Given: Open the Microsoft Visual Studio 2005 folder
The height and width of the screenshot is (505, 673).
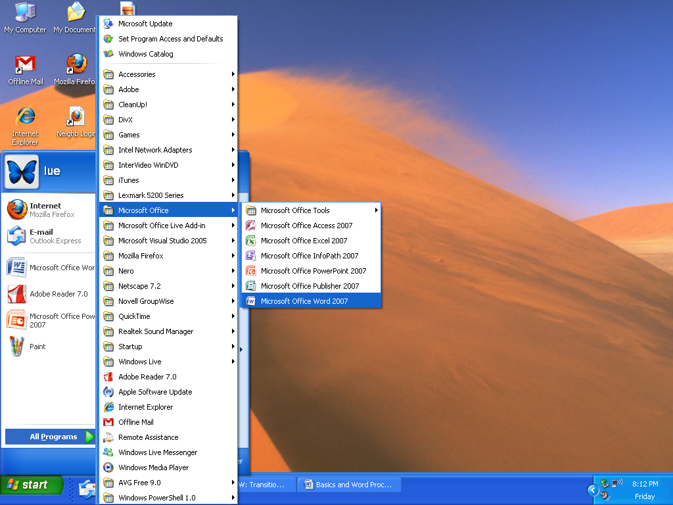Looking at the screenshot, I should click(x=168, y=241).
